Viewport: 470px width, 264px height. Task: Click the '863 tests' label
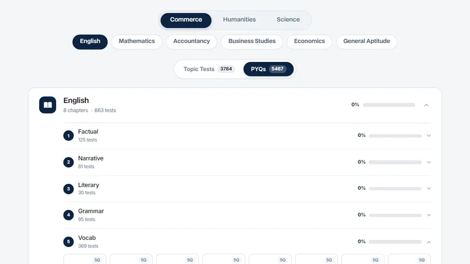click(x=105, y=110)
